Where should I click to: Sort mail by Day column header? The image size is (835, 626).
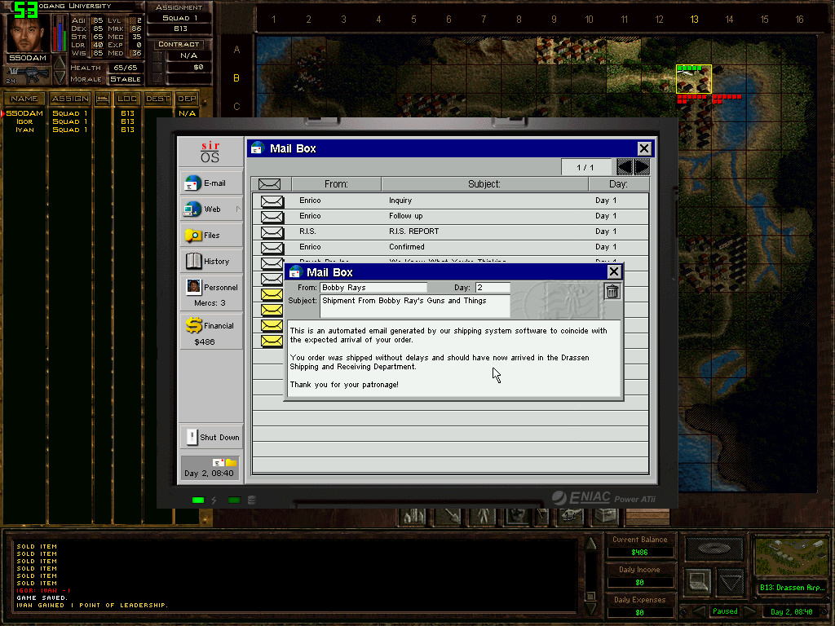coord(617,184)
